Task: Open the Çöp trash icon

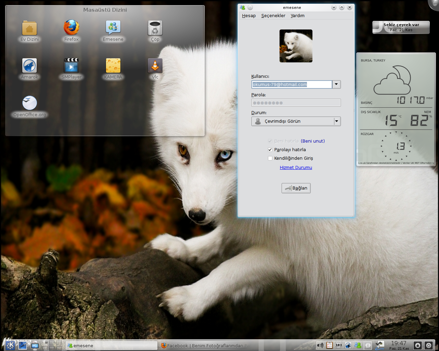Action: (155, 28)
